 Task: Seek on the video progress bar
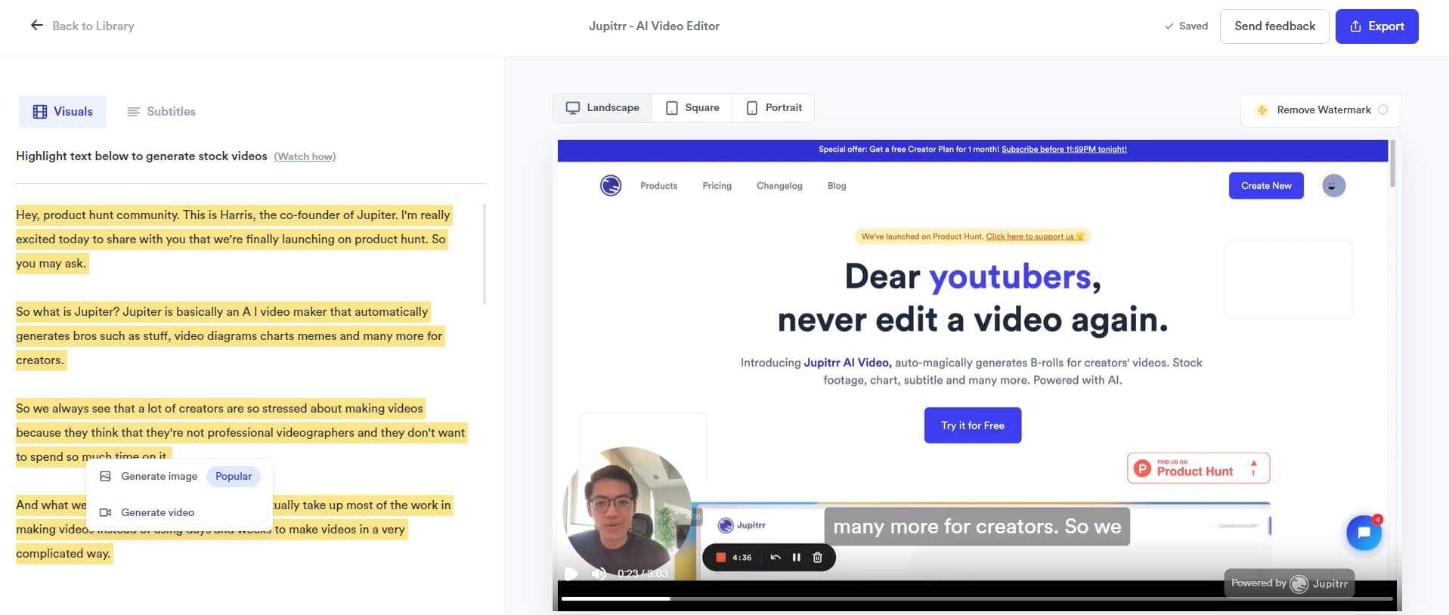[977, 598]
